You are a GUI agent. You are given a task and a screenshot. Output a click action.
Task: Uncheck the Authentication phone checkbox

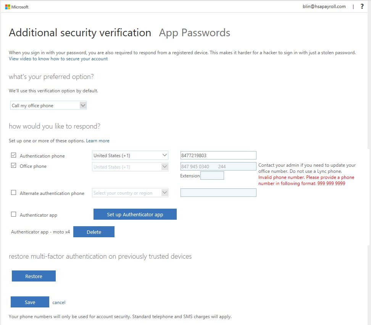pos(13,155)
